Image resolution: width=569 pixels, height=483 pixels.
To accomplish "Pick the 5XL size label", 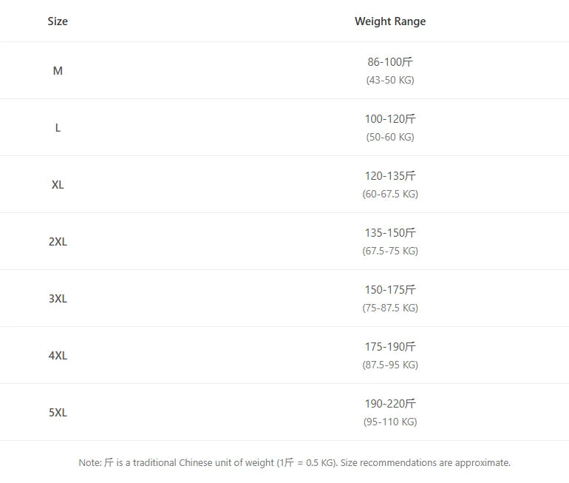I will (58, 413).
